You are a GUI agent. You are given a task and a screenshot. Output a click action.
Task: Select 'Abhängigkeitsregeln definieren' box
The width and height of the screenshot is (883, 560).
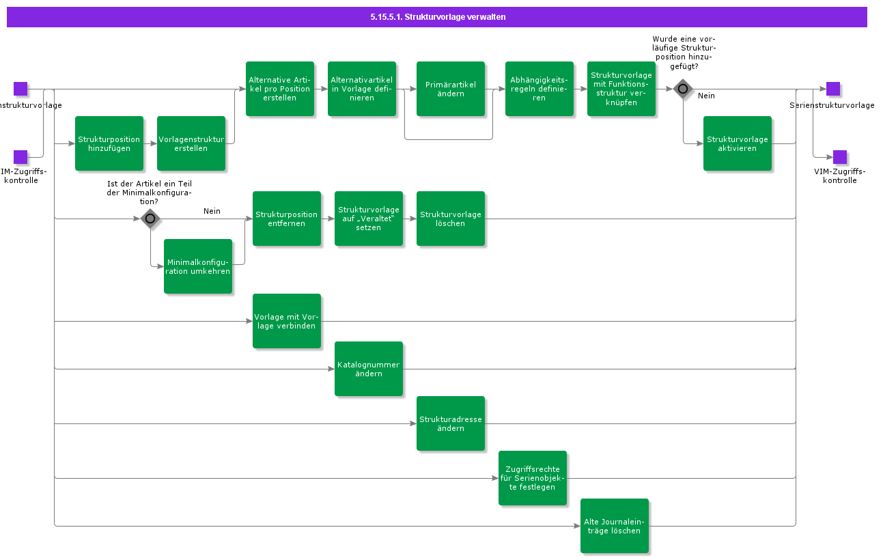pos(539,89)
